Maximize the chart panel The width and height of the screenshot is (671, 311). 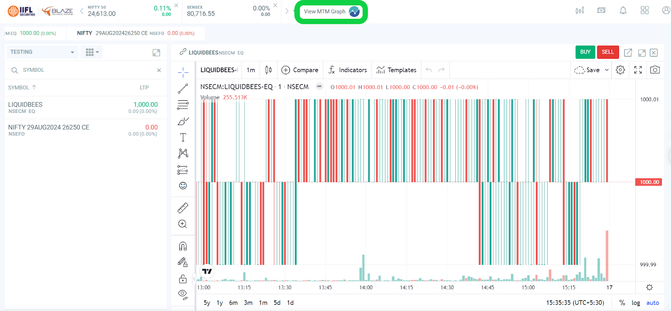click(642, 52)
